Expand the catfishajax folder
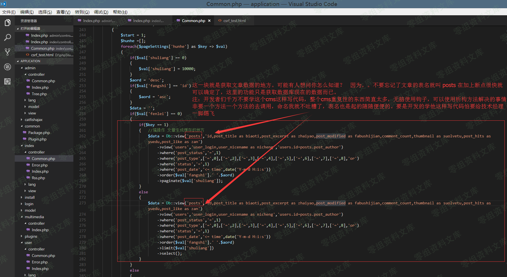Viewport: 507px width, 277px height. tap(33, 120)
